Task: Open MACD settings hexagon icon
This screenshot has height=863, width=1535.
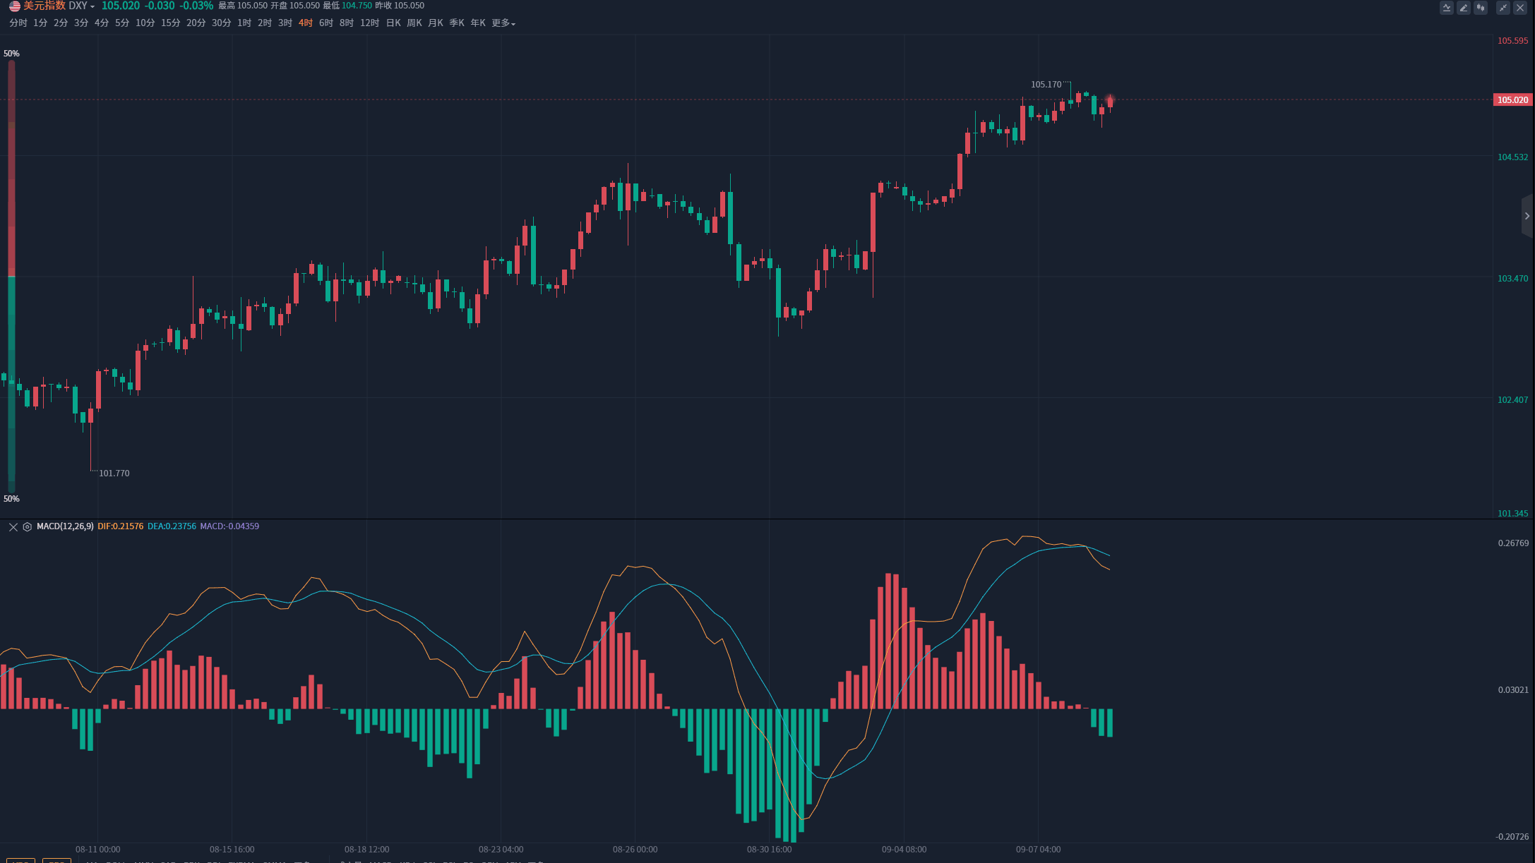Action: pyautogui.click(x=27, y=527)
